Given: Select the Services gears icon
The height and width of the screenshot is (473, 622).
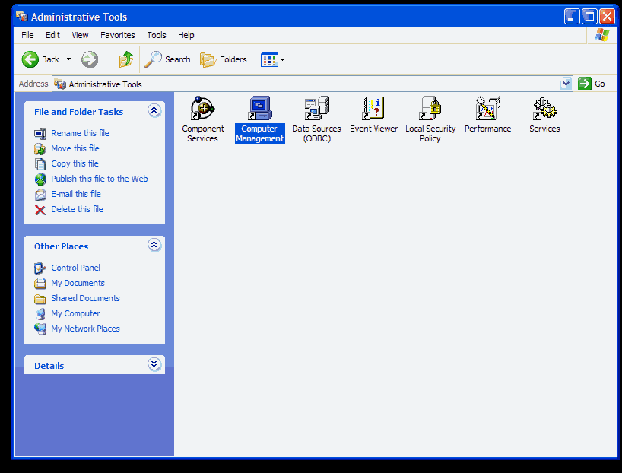Looking at the screenshot, I should click(544, 109).
